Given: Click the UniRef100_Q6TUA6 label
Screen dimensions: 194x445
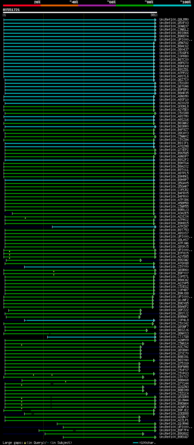Looking at the screenshot, I should tap(174, 87).
